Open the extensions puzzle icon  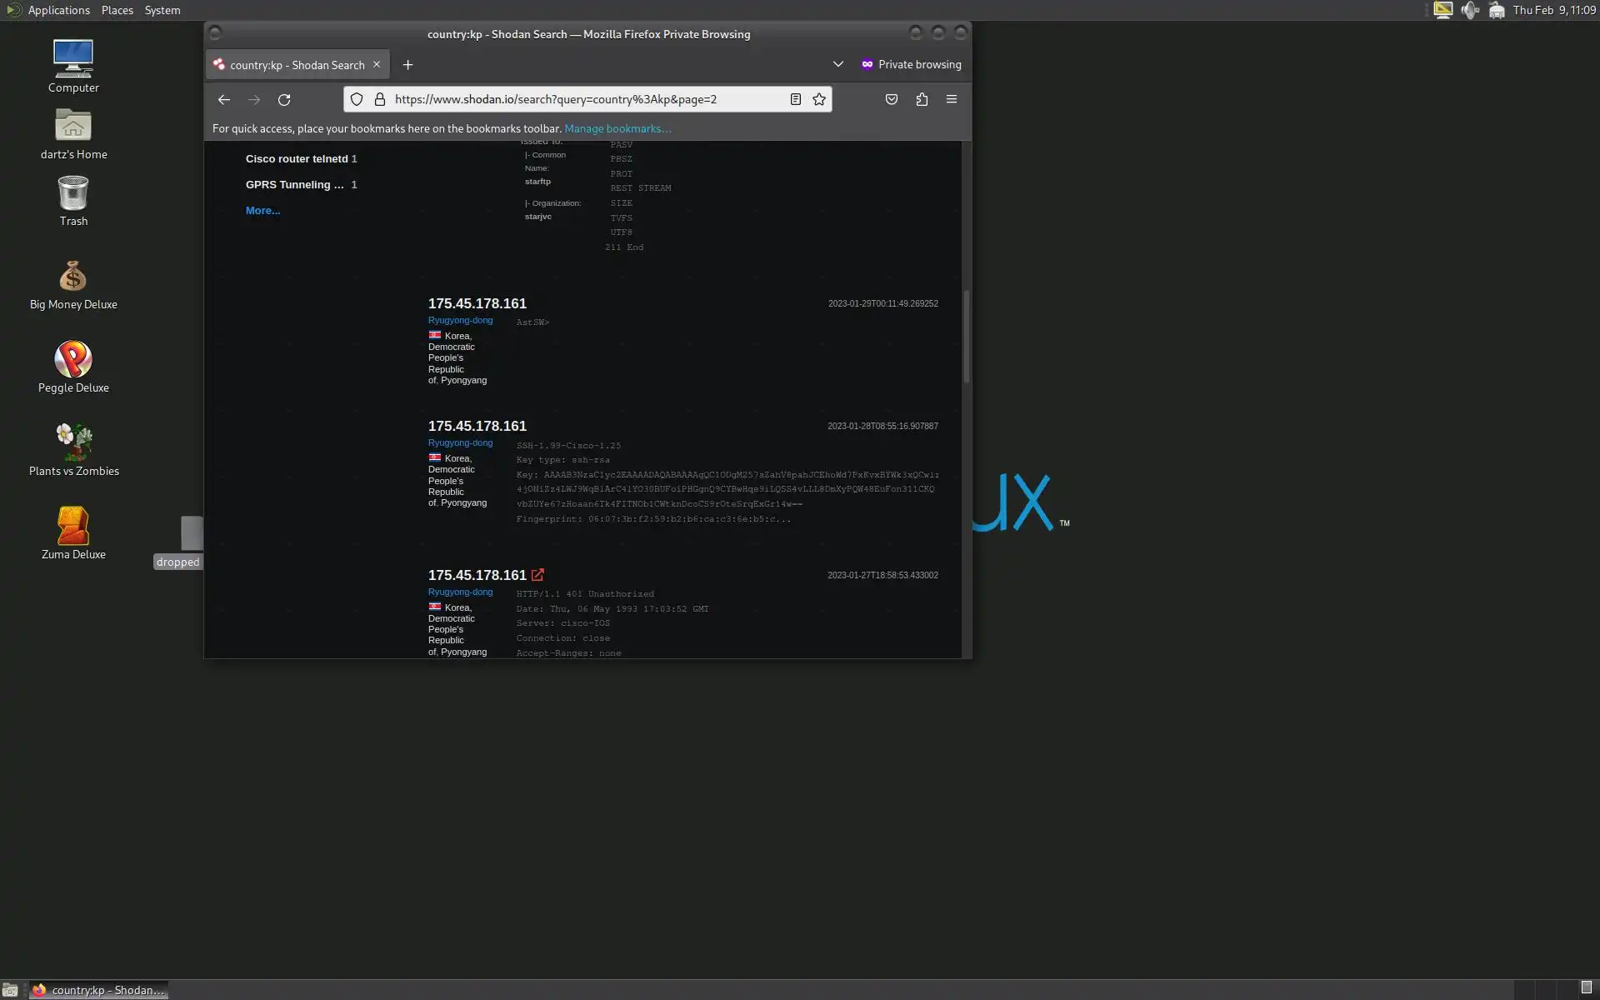[922, 99]
